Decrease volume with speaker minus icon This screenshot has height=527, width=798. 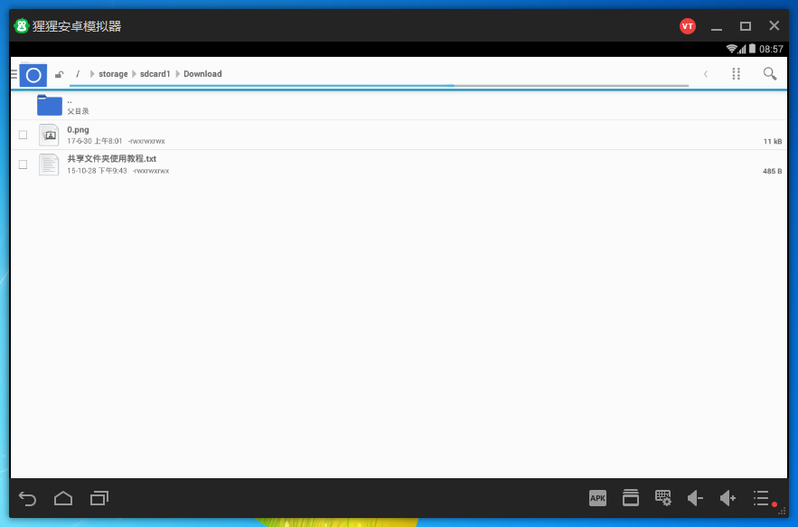695,498
